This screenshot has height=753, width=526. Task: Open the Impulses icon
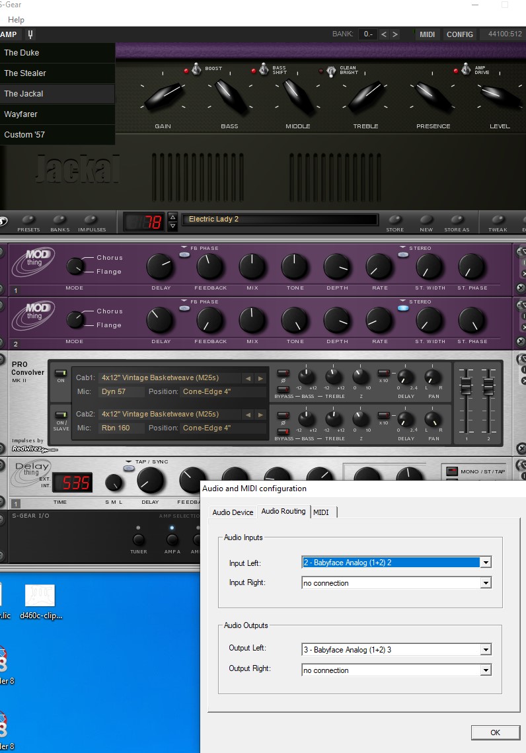(x=91, y=220)
